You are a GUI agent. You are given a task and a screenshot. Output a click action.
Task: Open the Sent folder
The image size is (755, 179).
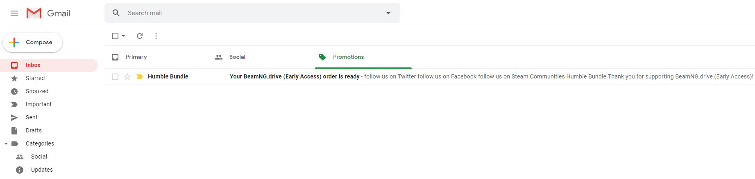pyautogui.click(x=32, y=117)
